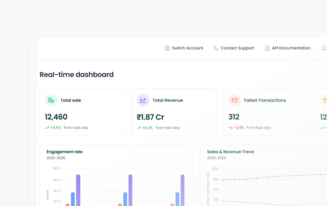
Task: Click the -3.4% change indicator
Action: (239, 128)
